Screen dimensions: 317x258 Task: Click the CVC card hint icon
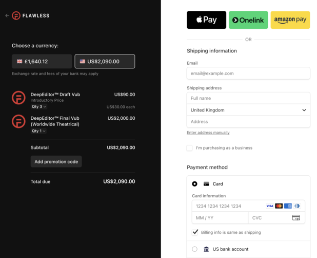click(296, 218)
